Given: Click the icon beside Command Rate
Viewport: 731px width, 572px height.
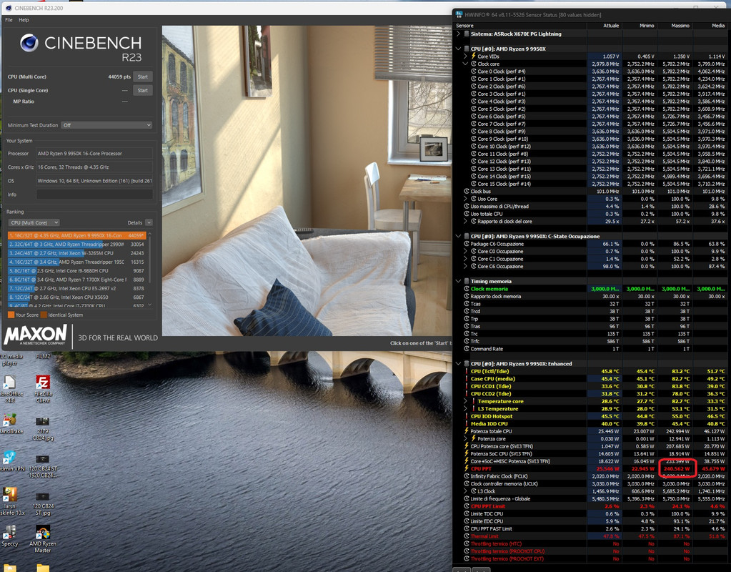Looking at the screenshot, I should [x=467, y=348].
